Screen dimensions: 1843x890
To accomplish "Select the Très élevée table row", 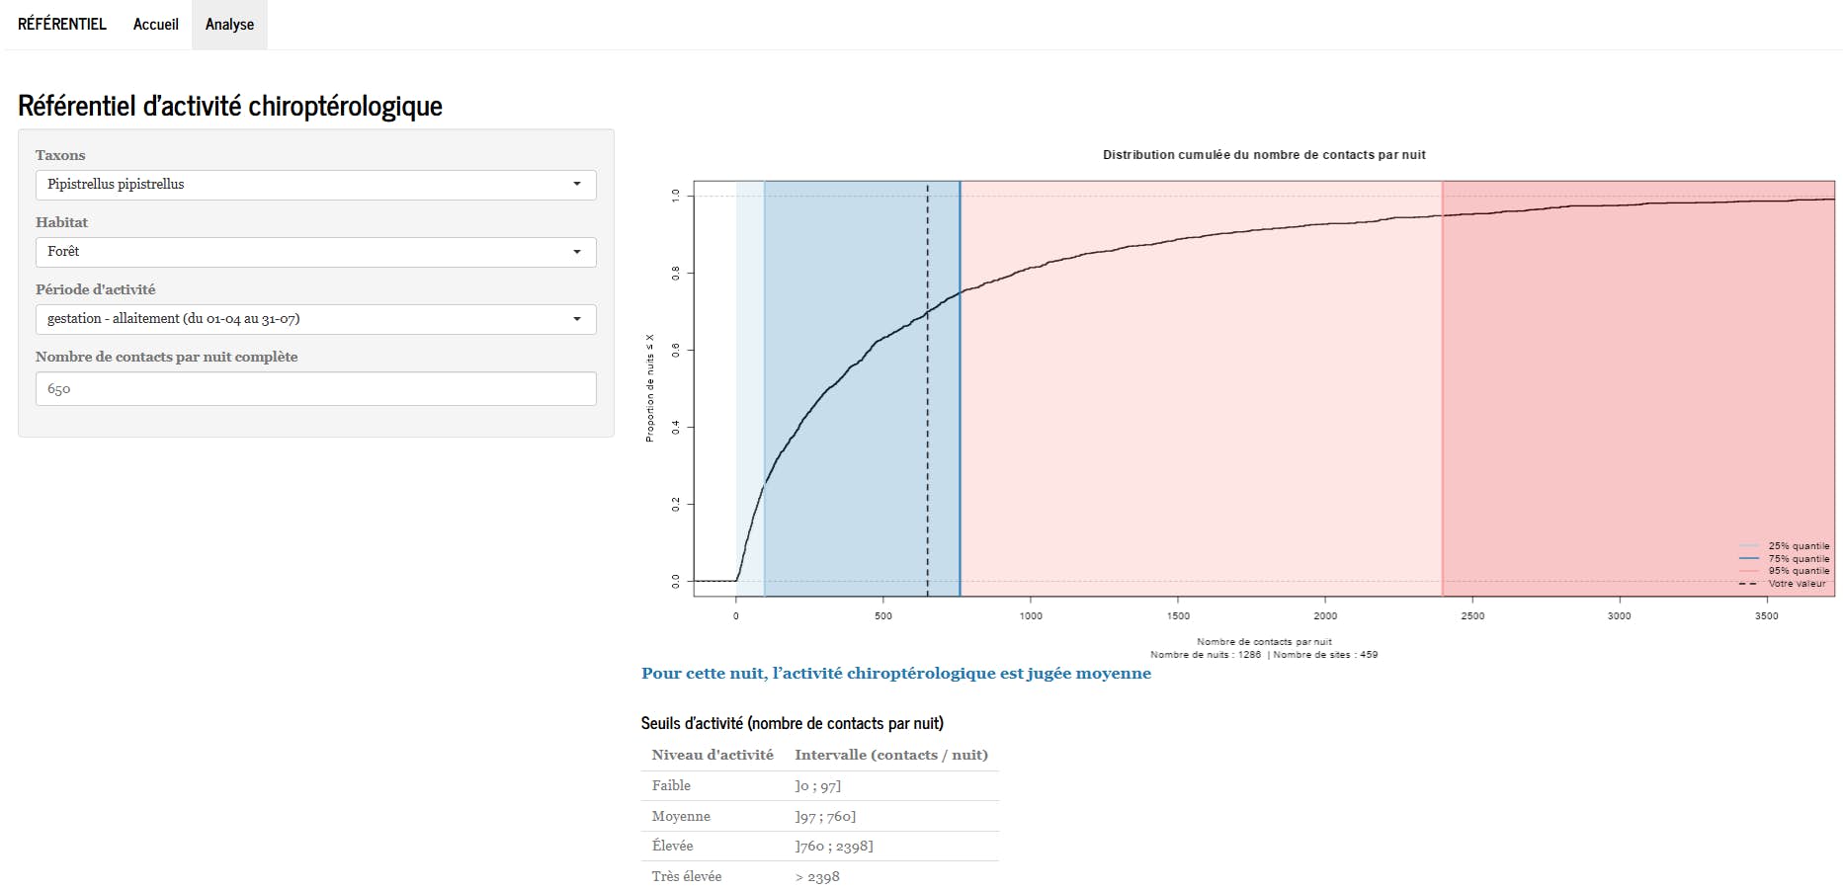I will click(x=819, y=877).
